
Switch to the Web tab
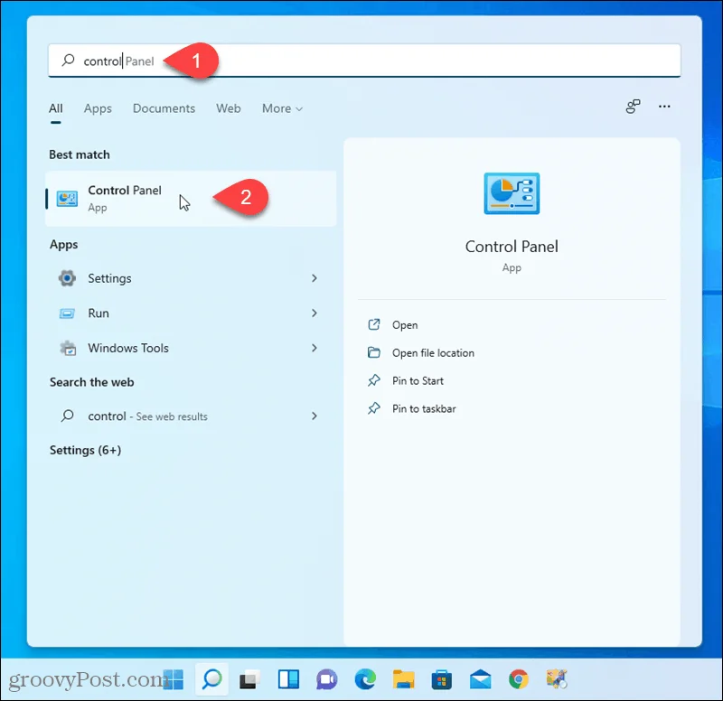click(229, 108)
